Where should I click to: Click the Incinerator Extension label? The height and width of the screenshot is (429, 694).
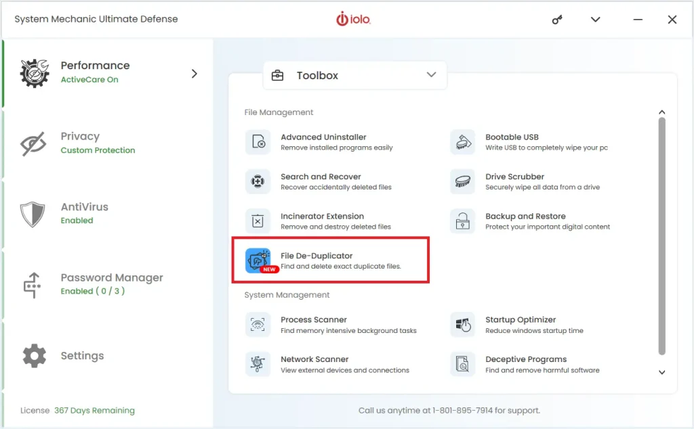pyautogui.click(x=322, y=216)
